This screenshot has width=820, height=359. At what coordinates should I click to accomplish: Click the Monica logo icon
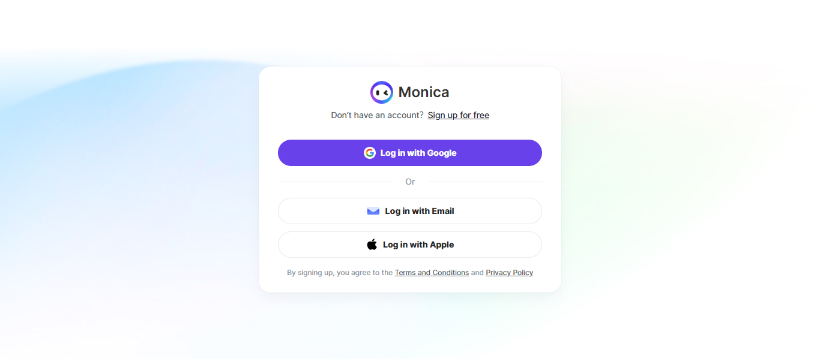[382, 92]
